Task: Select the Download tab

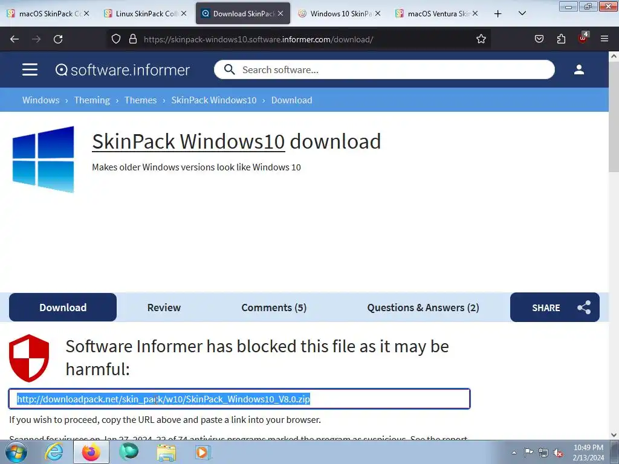Action: click(63, 308)
